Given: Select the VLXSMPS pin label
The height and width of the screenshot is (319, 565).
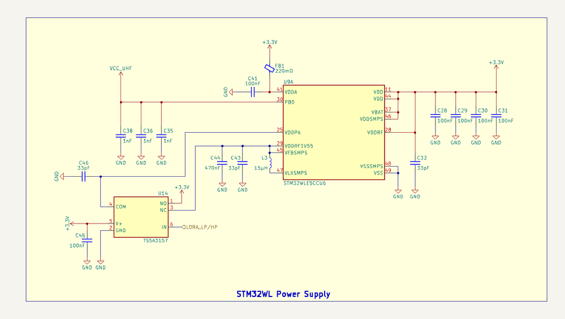Looking at the screenshot, I should click(x=296, y=173).
